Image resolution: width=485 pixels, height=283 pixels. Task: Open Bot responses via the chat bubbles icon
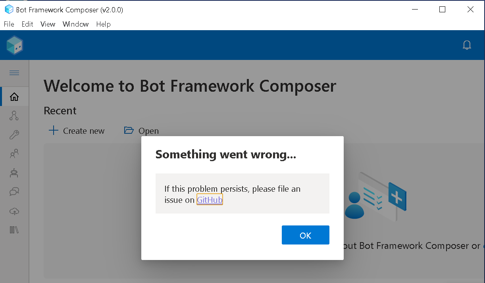pyautogui.click(x=14, y=192)
